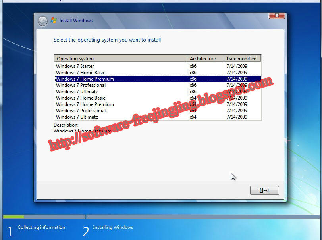Close the Install Windows dialog
Screen dimensions: 322x240
coord(276,15)
